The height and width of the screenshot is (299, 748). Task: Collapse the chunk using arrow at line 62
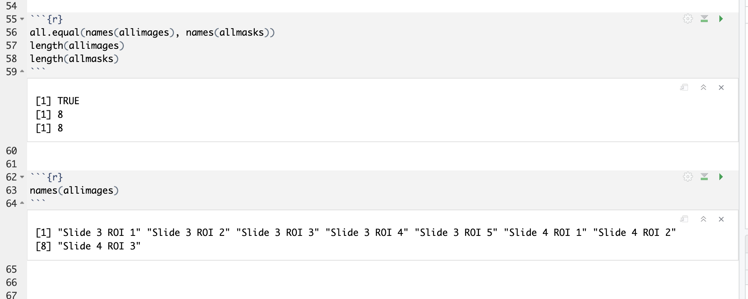click(22, 177)
